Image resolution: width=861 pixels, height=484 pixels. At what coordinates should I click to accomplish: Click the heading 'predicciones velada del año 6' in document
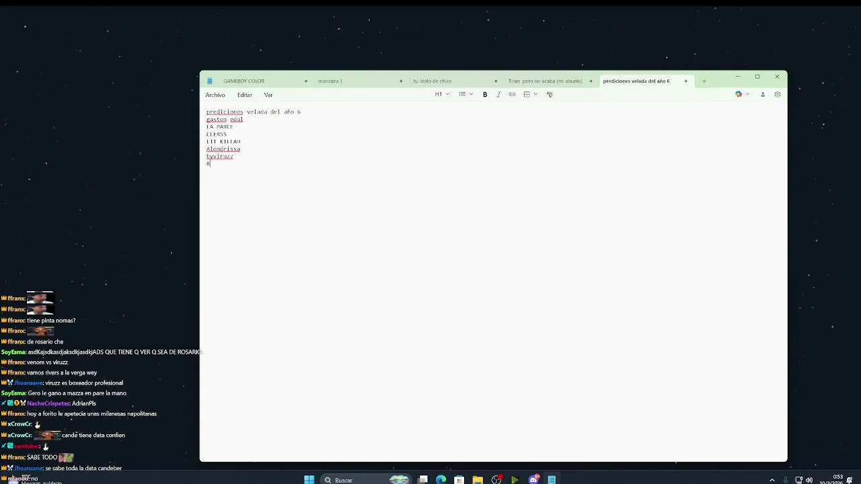(x=254, y=112)
